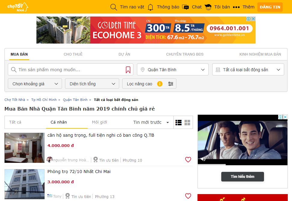Click the video ad progress bar
The width and height of the screenshot is (292, 201).
[x=242, y=165]
